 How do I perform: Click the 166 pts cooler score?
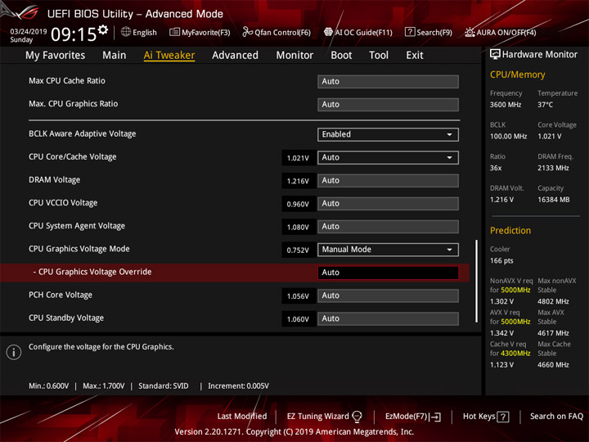(x=501, y=260)
